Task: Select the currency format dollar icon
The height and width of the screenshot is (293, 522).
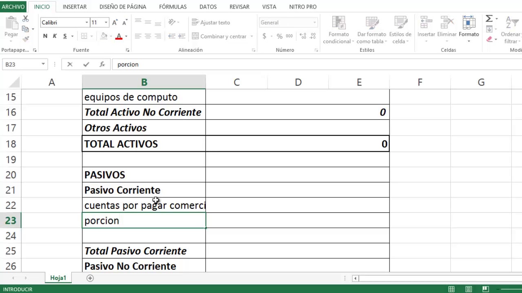Action: click(264, 36)
